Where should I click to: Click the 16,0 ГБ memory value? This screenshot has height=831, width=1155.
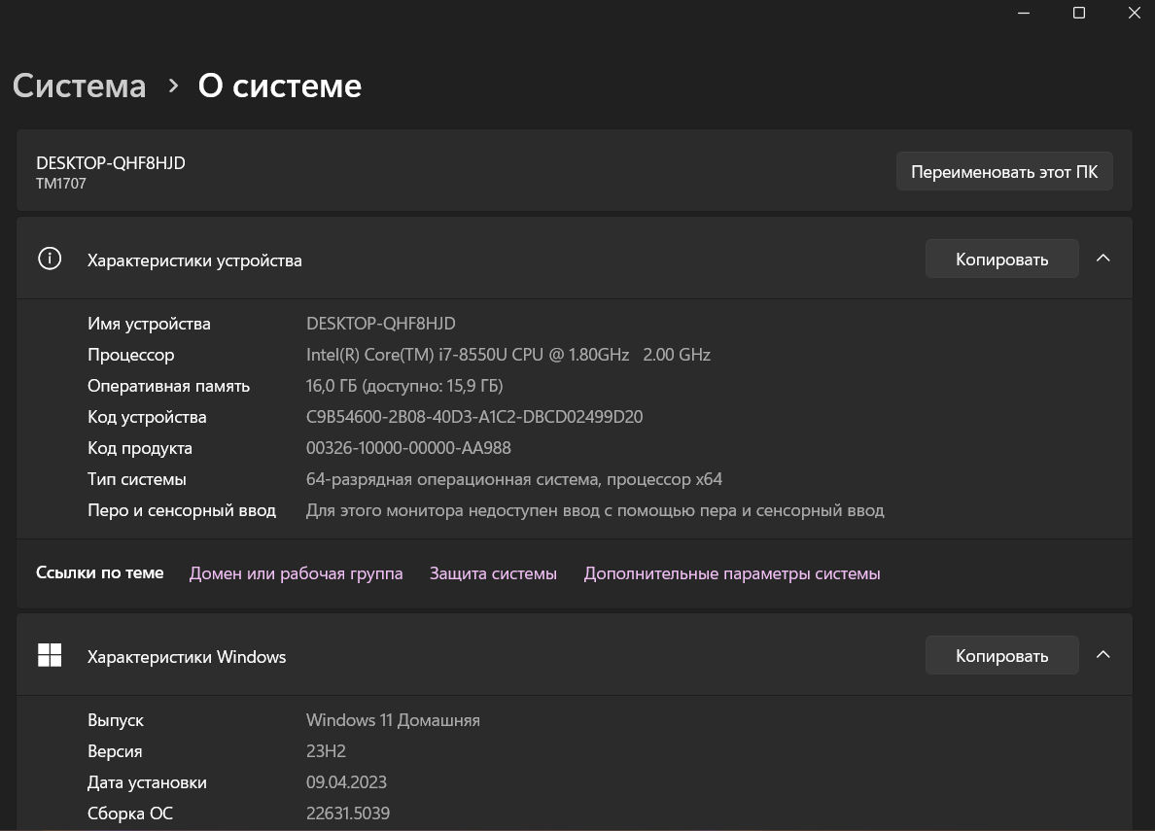pos(404,386)
